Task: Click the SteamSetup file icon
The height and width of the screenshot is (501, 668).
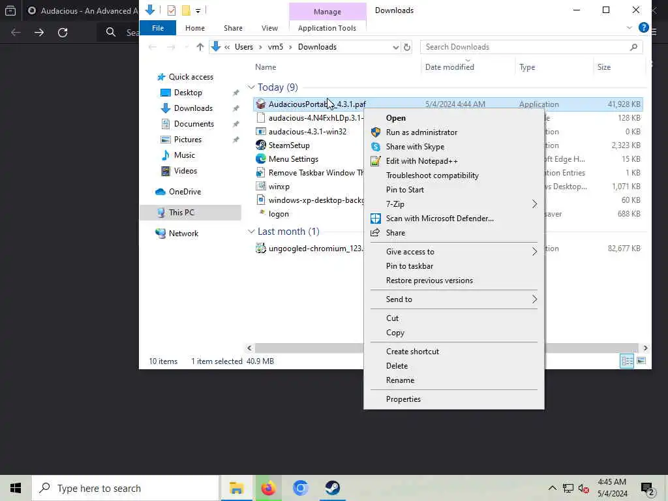Action: (261, 145)
